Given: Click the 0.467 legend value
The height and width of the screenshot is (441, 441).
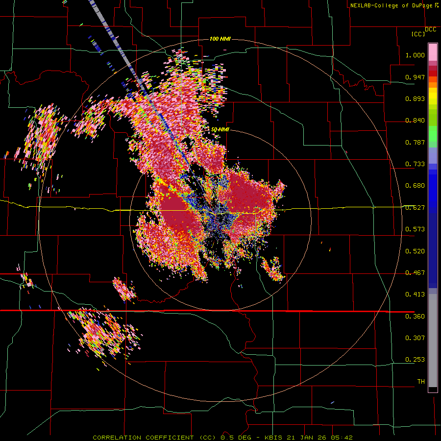Looking at the screenshot, I should click(x=415, y=273).
